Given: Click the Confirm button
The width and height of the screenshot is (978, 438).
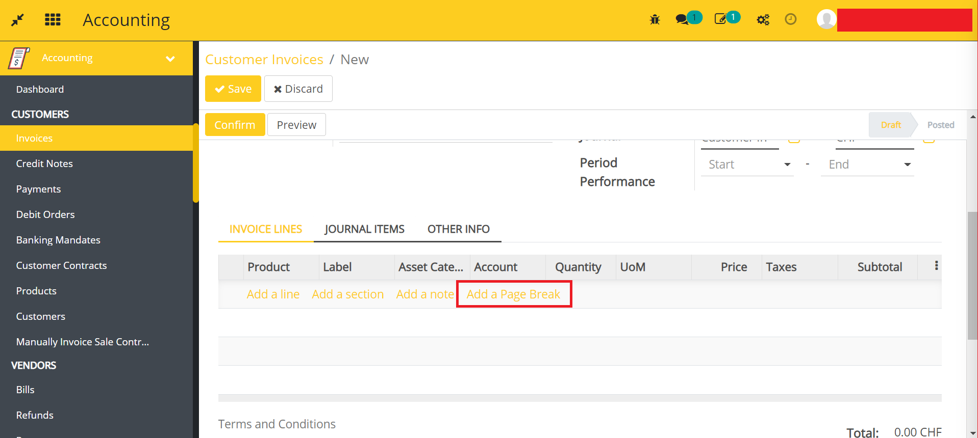Looking at the screenshot, I should (x=235, y=125).
